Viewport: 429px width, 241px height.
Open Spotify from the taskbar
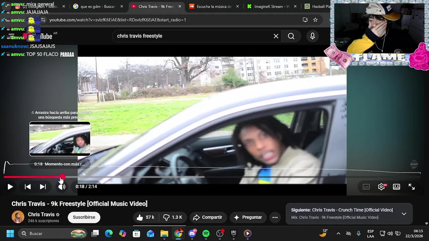pos(206,234)
